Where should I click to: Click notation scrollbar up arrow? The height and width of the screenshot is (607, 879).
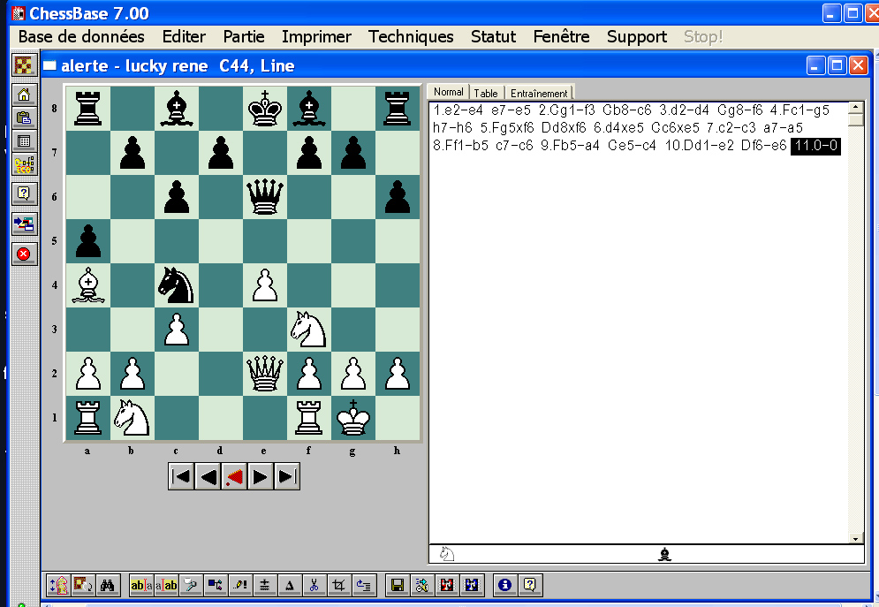855,107
